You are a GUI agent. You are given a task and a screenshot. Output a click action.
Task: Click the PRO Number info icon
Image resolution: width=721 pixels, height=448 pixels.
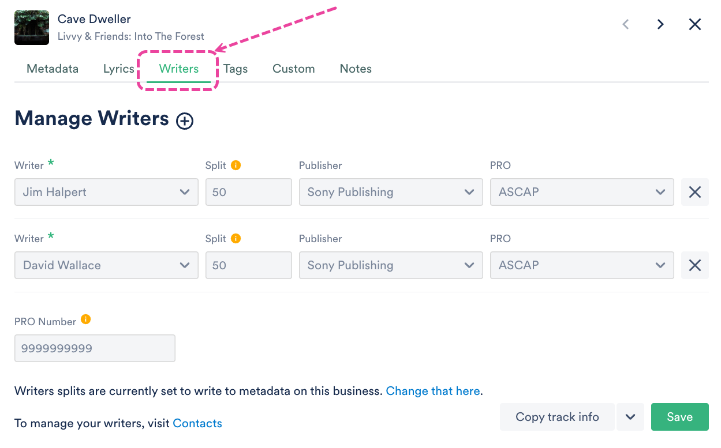[x=85, y=319]
